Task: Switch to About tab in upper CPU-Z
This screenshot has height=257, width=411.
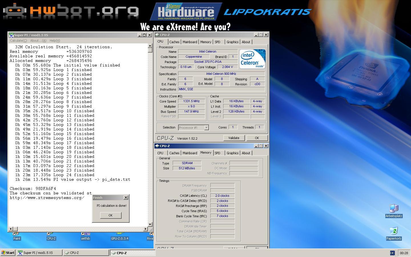Action: 246,42
